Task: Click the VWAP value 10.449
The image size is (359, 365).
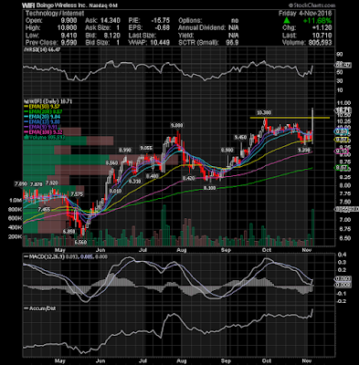Action: [x=160, y=43]
